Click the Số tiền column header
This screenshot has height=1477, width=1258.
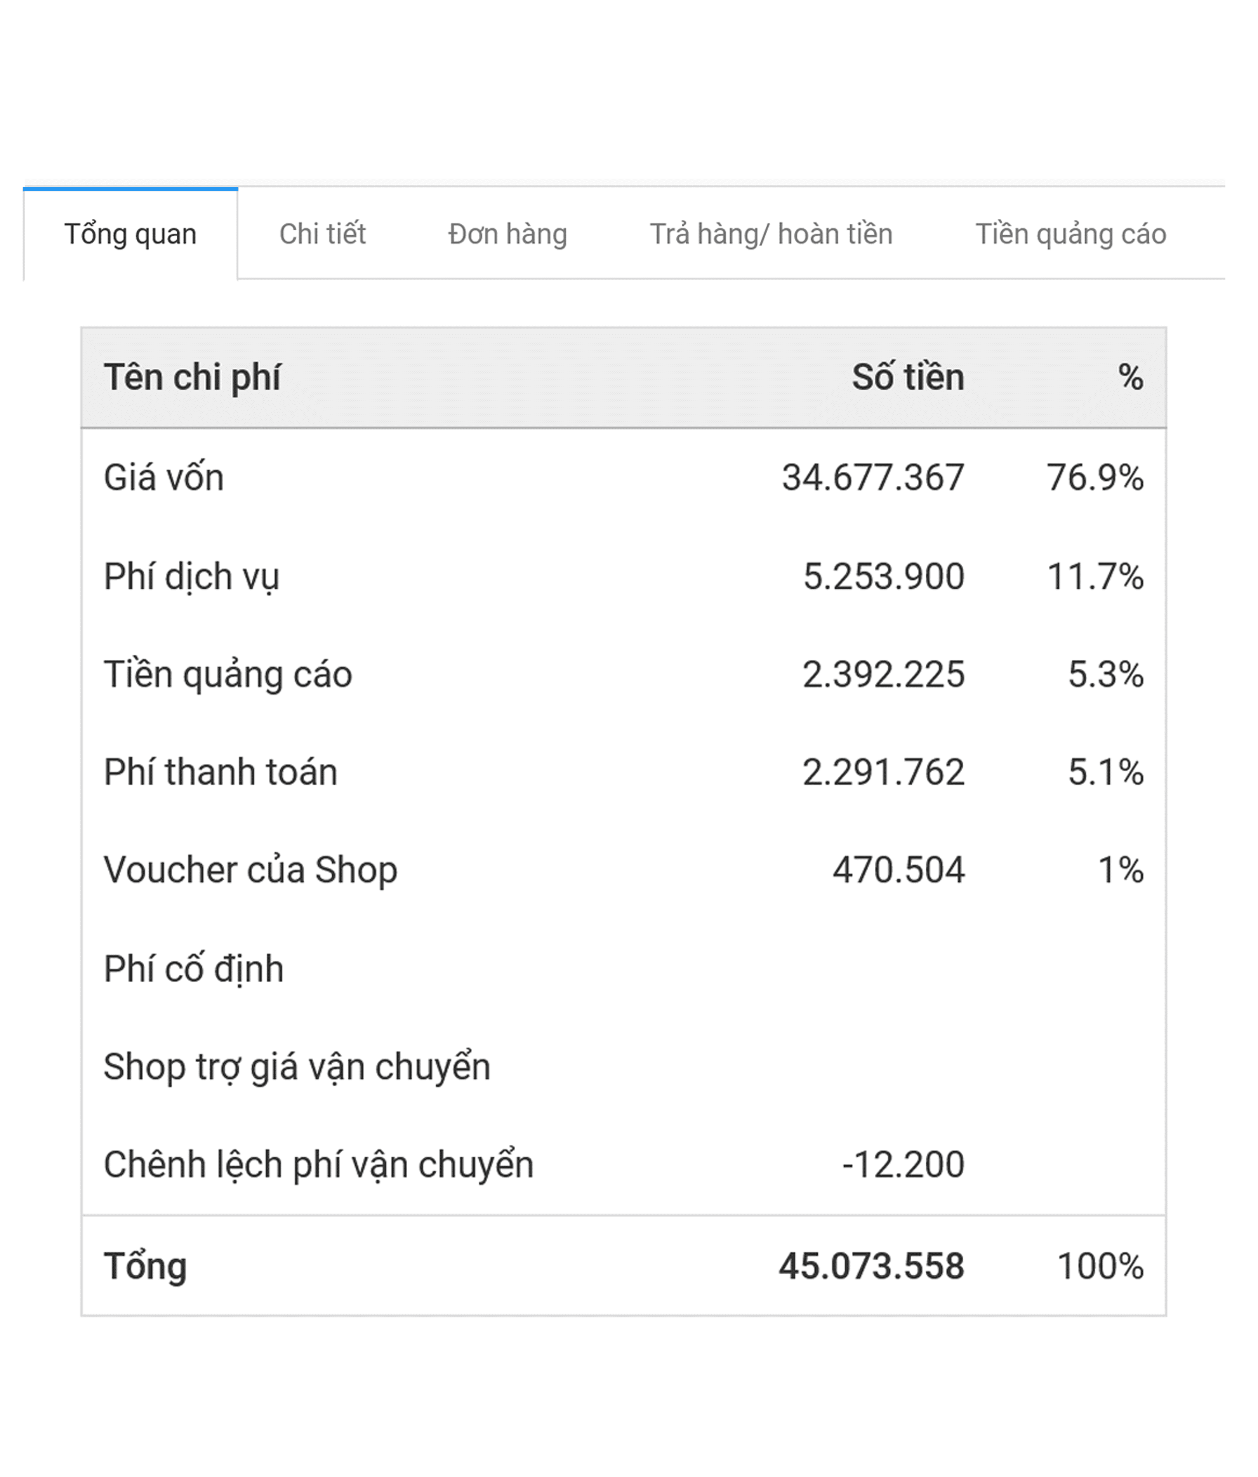[907, 377]
